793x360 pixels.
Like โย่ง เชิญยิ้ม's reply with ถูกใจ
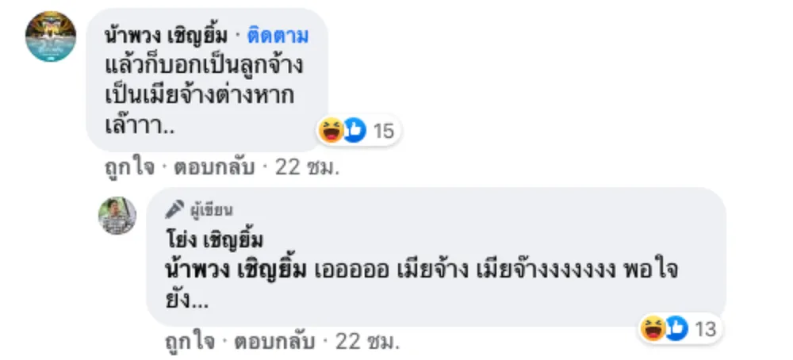[x=190, y=343]
